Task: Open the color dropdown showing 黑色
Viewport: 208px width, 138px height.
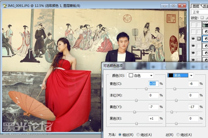Action: click(180, 76)
